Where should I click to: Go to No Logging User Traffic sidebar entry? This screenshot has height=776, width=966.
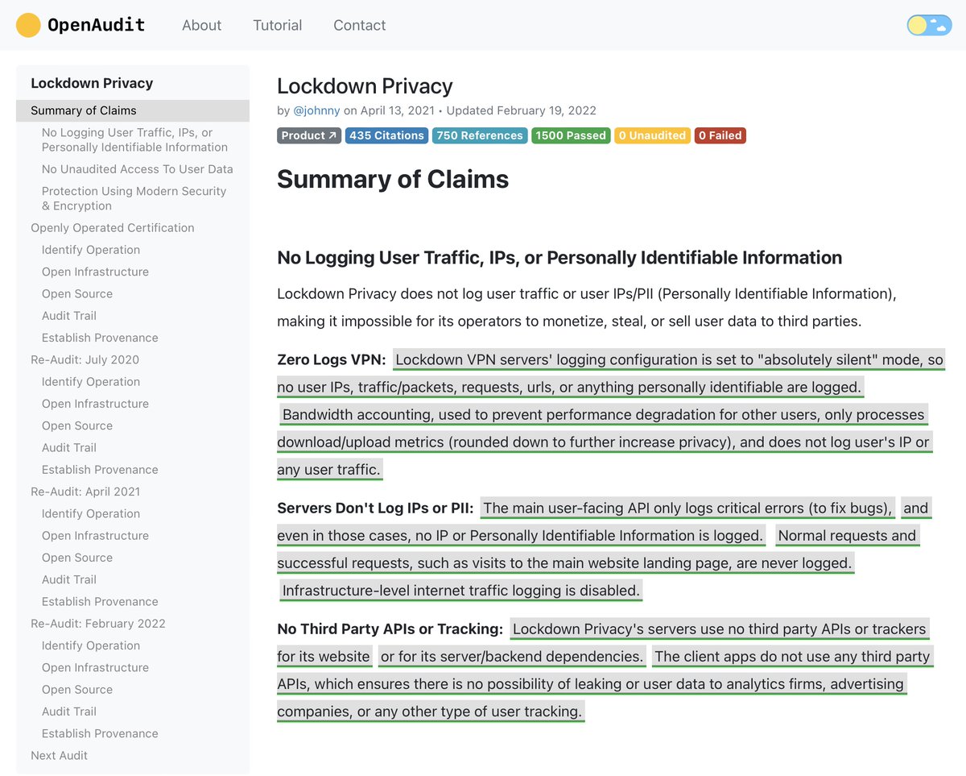point(134,140)
